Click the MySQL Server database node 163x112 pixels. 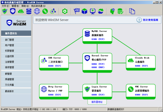point(97,35)
